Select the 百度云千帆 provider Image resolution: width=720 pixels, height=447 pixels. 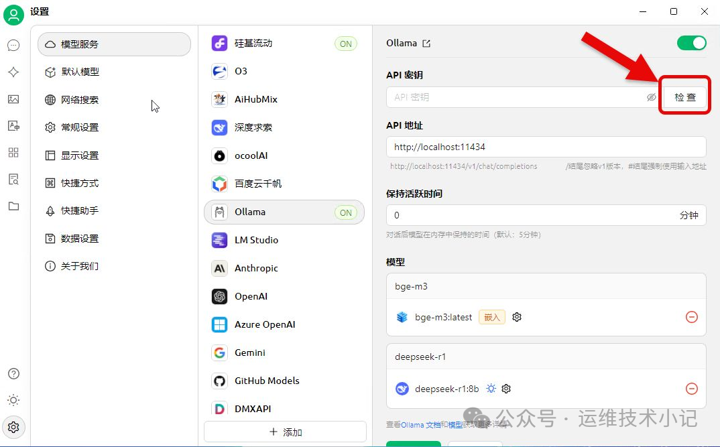point(284,184)
